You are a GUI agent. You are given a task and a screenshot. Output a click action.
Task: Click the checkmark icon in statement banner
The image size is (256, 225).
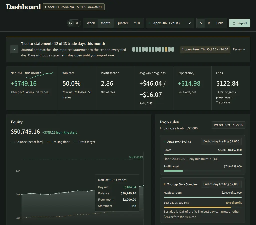pos(14,49)
